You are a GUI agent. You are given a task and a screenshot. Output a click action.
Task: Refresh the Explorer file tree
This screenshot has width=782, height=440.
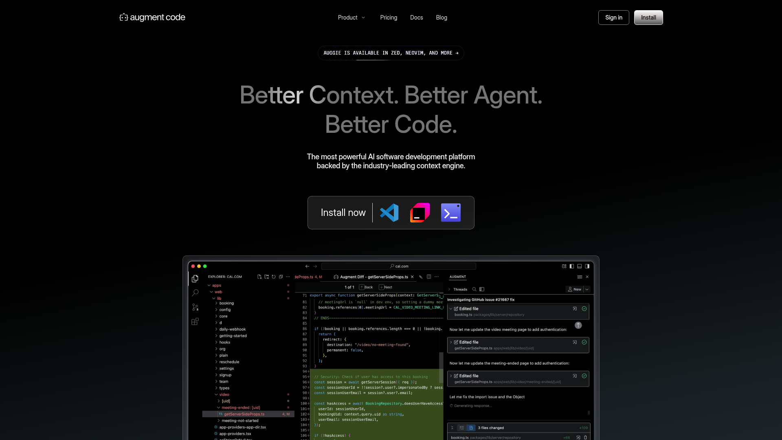click(273, 277)
